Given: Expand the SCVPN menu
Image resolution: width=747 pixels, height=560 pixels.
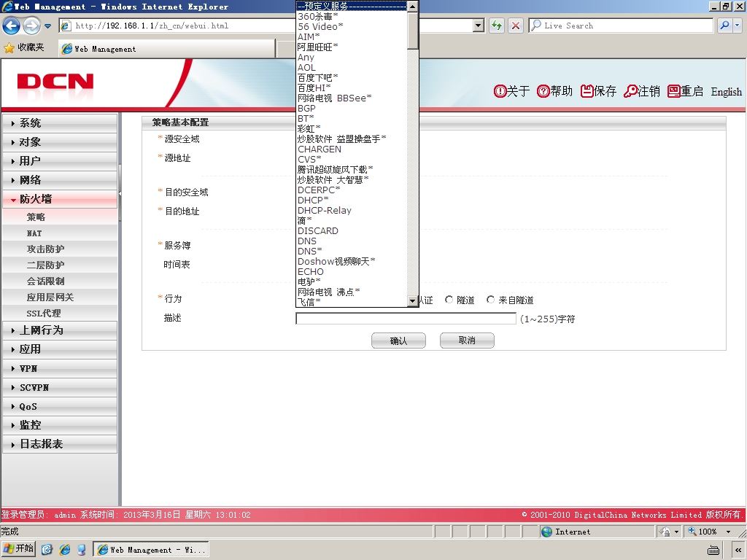Looking at the screenshot, I should (60, 387).
